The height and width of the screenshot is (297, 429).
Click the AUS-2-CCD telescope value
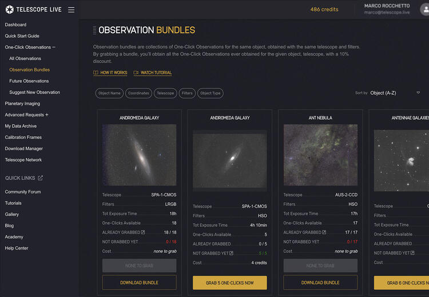pyautogui.click(x=346, y=195)
